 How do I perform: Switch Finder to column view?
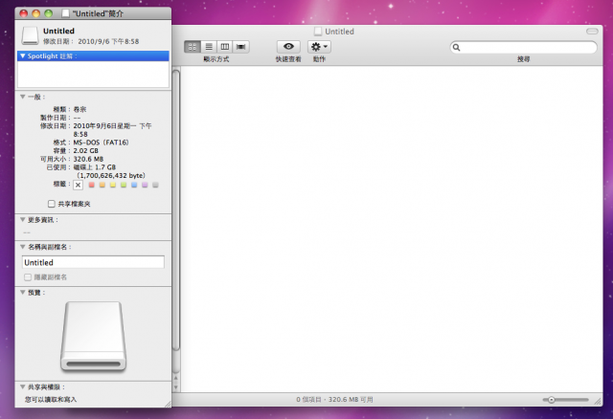pos(225,47)
